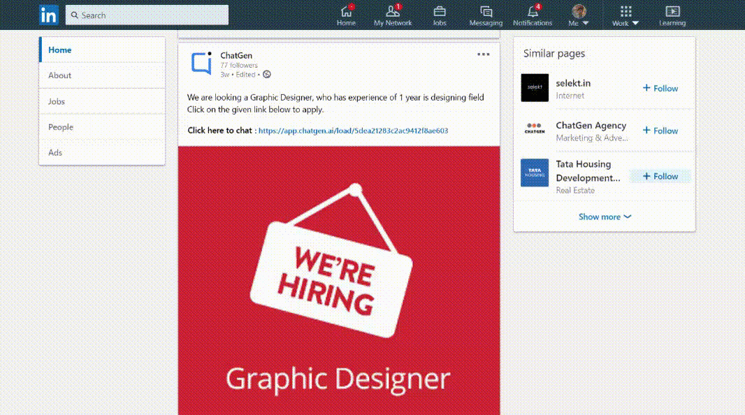
Task: Open the selekt.in page link
Action: (x=573, y=83)
